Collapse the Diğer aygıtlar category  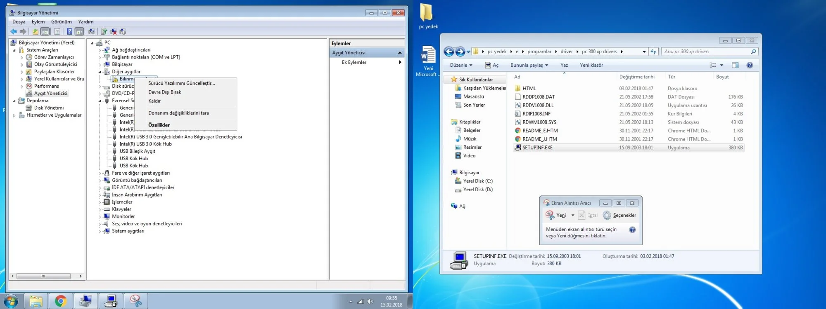(100, 72)
